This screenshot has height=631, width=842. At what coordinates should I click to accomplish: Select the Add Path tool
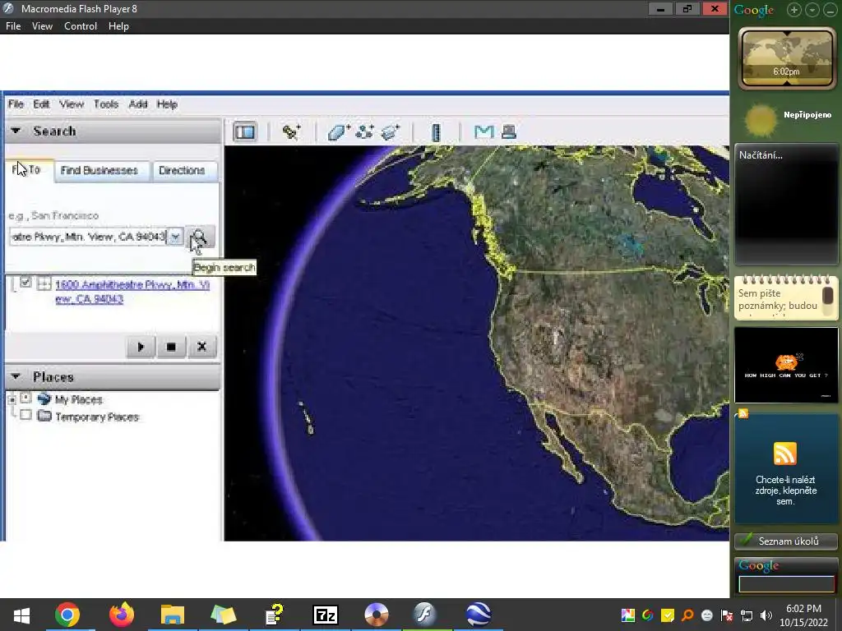[x=365, y=131]
